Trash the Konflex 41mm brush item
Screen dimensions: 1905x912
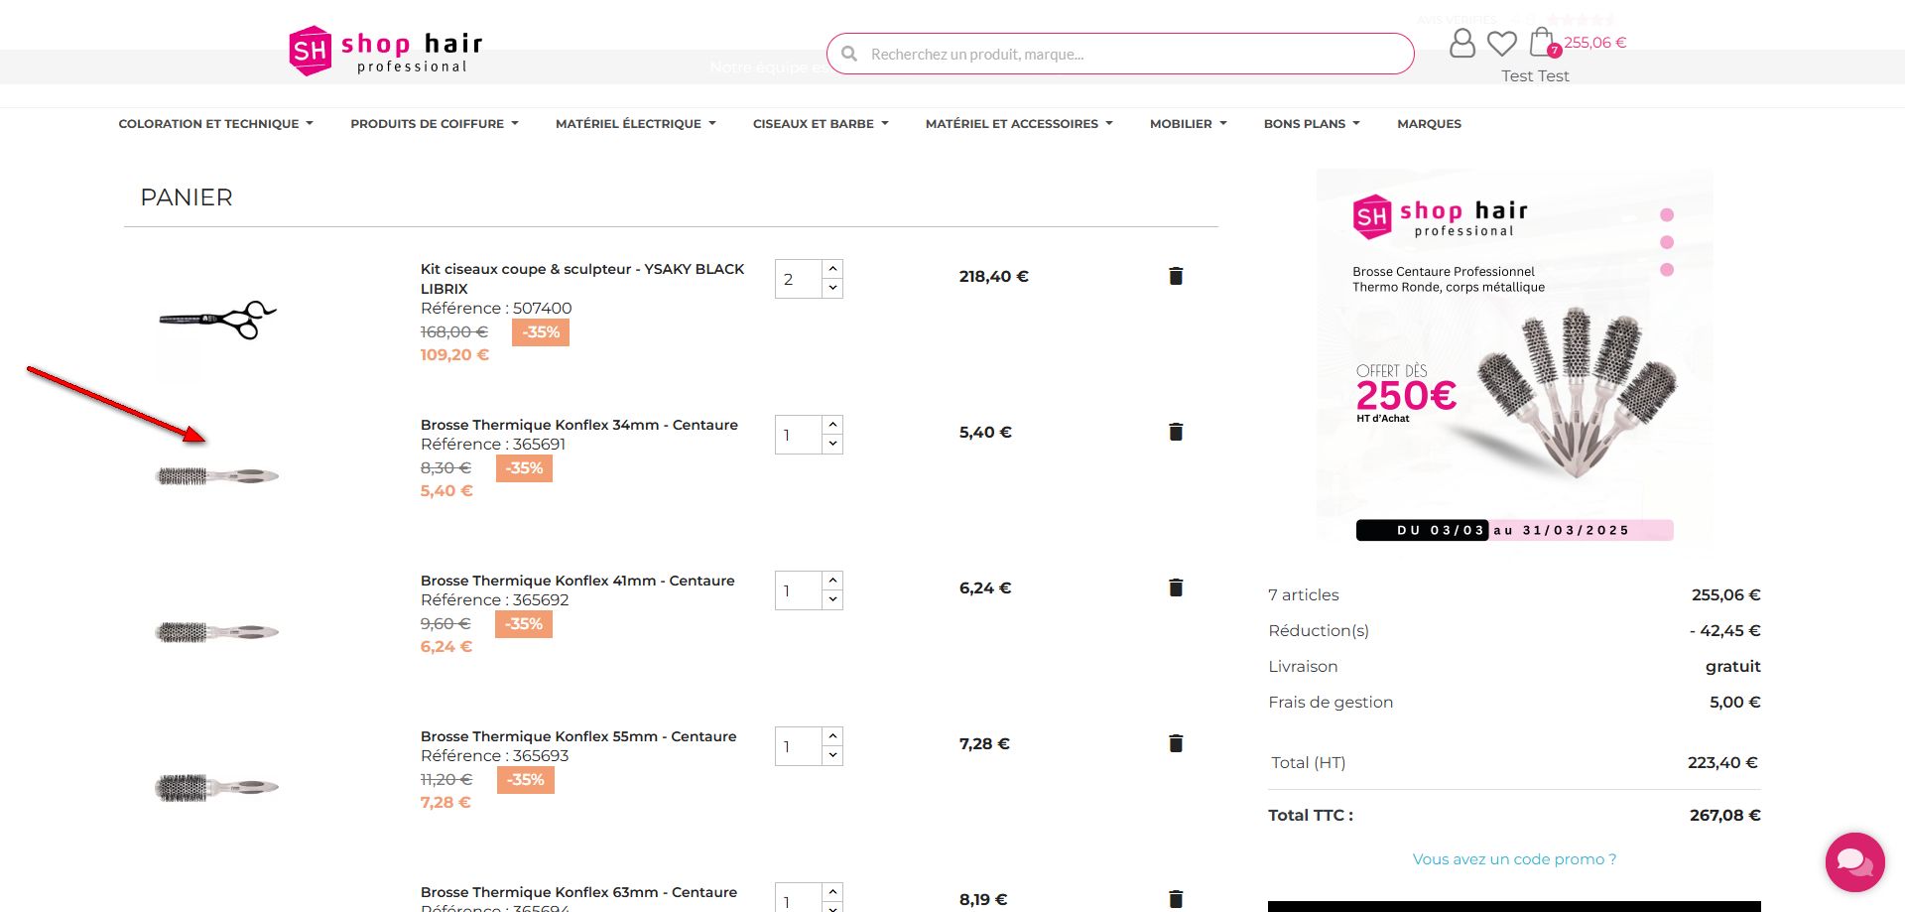coord(1176,587)
